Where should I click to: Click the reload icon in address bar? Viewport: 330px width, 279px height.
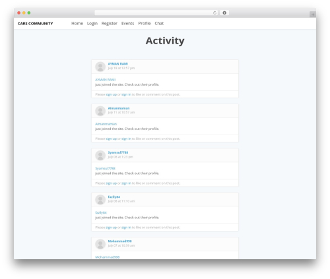click(x=214, y=13)
